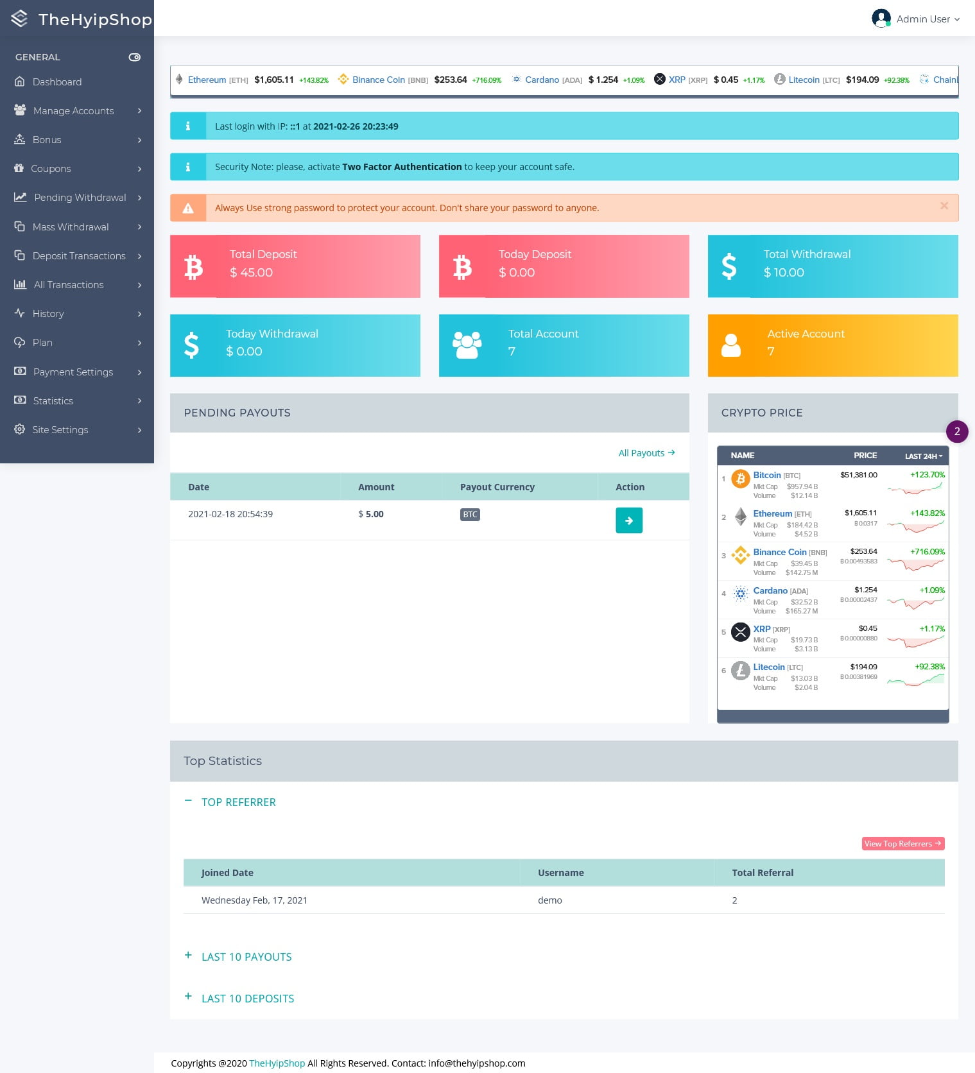Expand the Mass Withdrawal chevron
This screenshot has height=1073, width=975.
coord(139,227)
